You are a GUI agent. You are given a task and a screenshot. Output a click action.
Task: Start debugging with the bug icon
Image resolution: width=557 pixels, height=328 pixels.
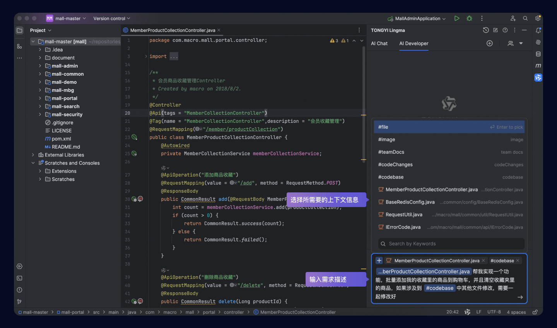pyautogui.click(x=469, y=18)
